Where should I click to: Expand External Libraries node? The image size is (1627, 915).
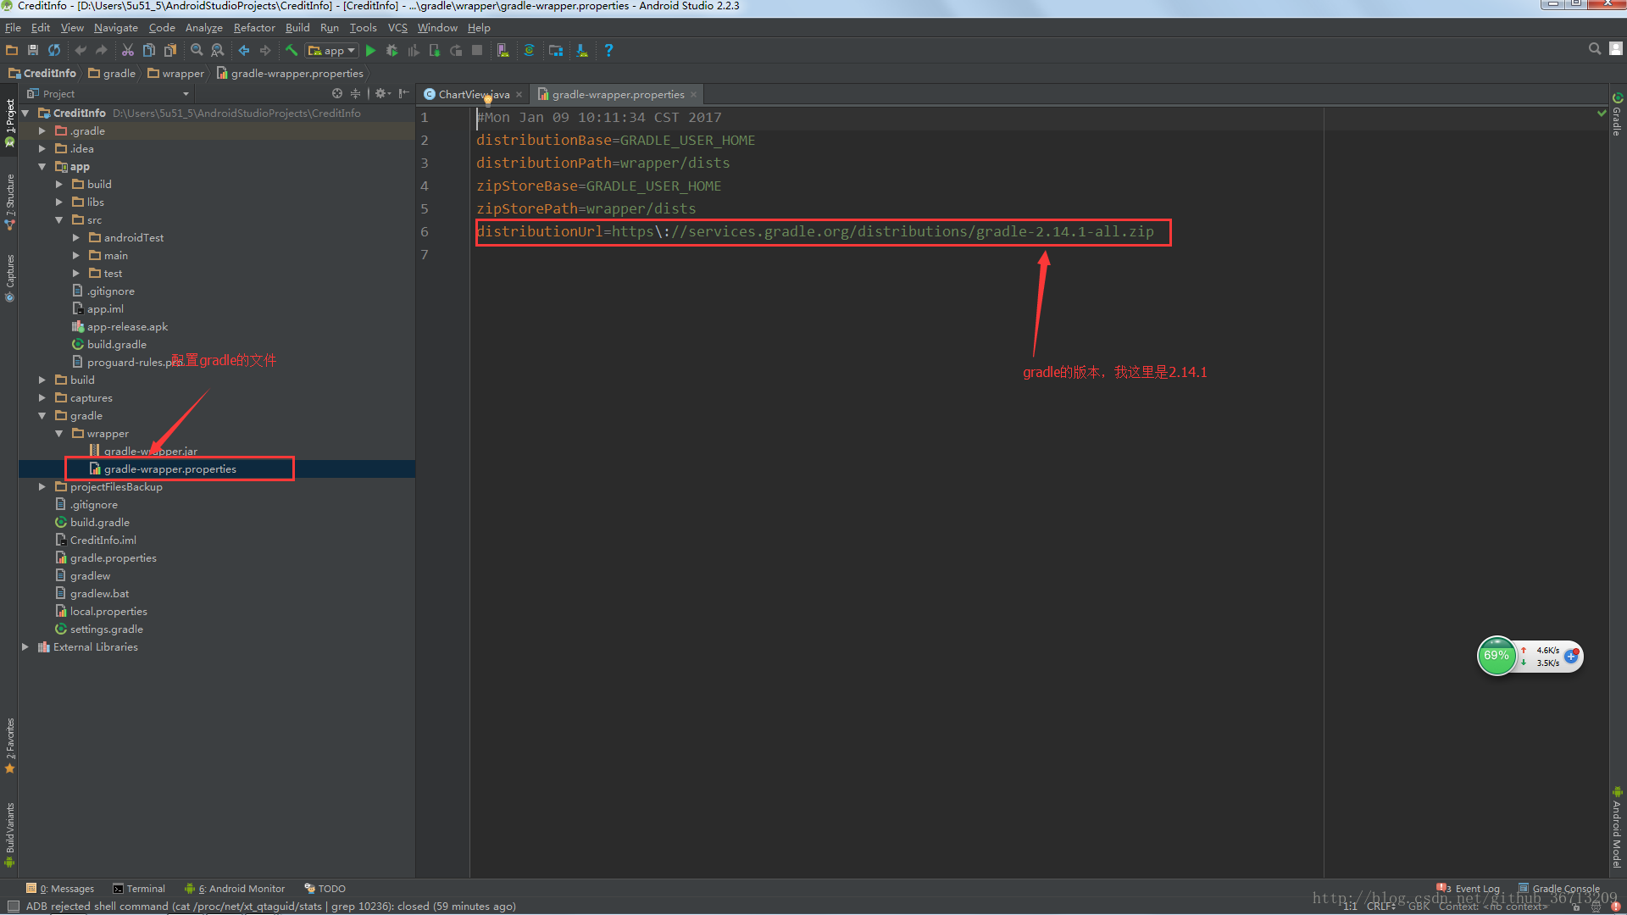point(25,647)
